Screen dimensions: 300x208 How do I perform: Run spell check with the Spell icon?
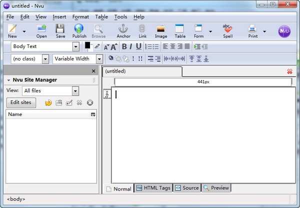point(227,31)
